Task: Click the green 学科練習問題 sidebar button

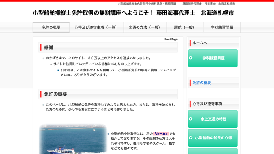Action: pyautogui.click(x=213, y=58)
